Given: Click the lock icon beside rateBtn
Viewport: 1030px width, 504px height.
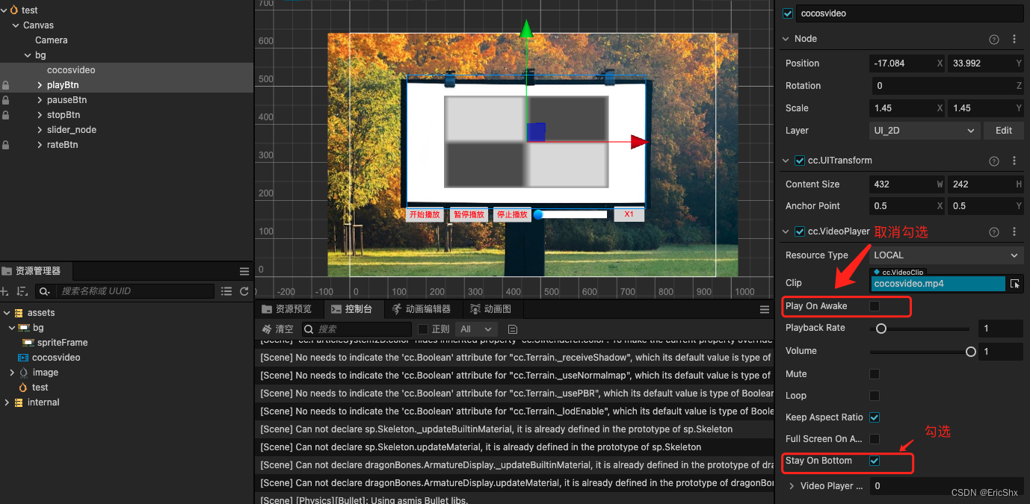Looking at the screenshot, I should [x=6, y=145].
